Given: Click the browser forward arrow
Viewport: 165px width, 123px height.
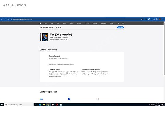Looking at the screenshot, I should point(5,19).
